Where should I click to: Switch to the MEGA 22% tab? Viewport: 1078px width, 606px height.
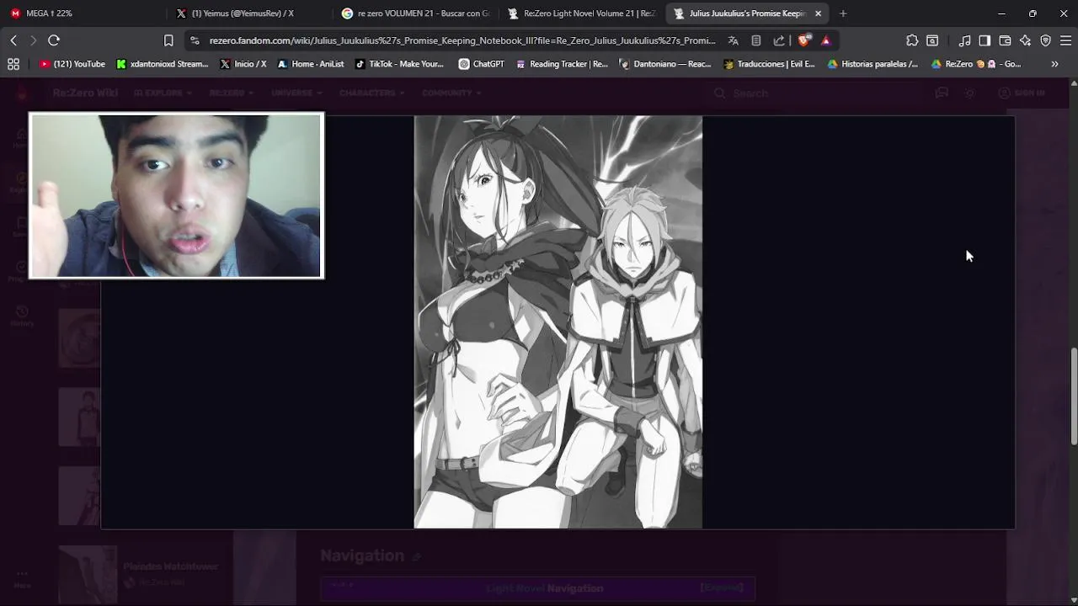coord(83,13)
